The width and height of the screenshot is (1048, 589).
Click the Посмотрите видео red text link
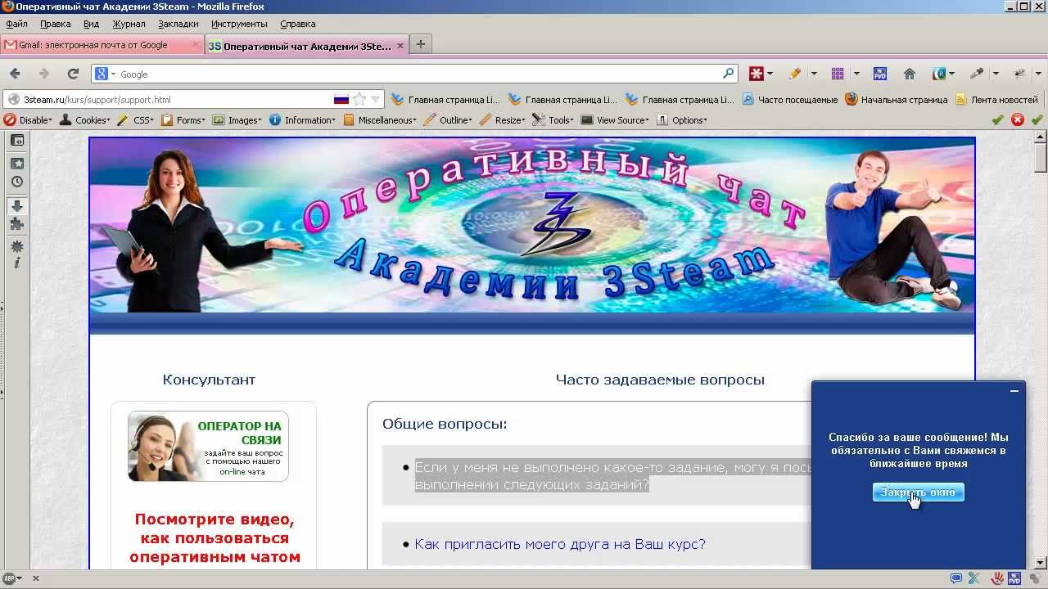(215, 538)
